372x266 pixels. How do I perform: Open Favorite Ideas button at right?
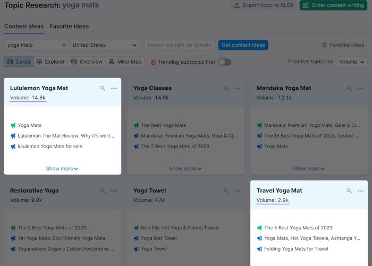tap(343, 45)
